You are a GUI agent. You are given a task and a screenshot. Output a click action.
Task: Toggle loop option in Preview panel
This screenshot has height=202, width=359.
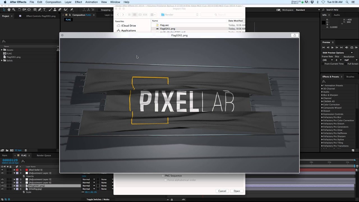(352, 47)
